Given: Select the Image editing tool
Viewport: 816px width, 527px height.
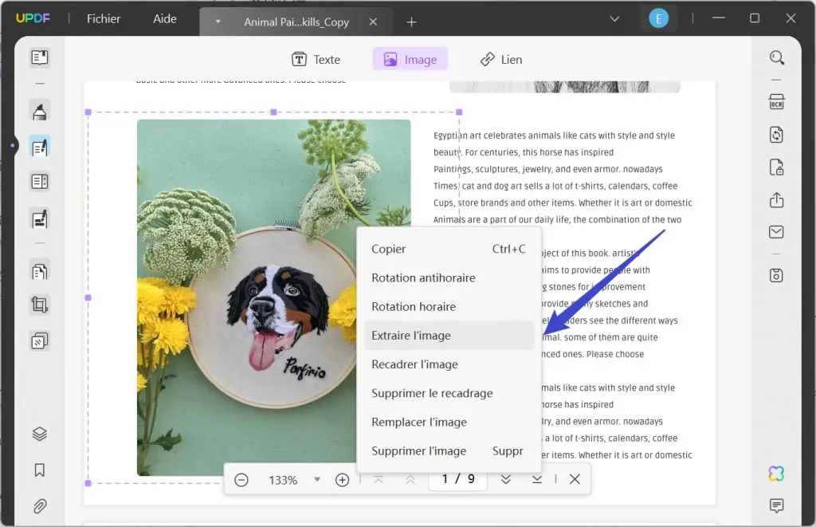Looking at the screenshot, I should click(410, 59).
